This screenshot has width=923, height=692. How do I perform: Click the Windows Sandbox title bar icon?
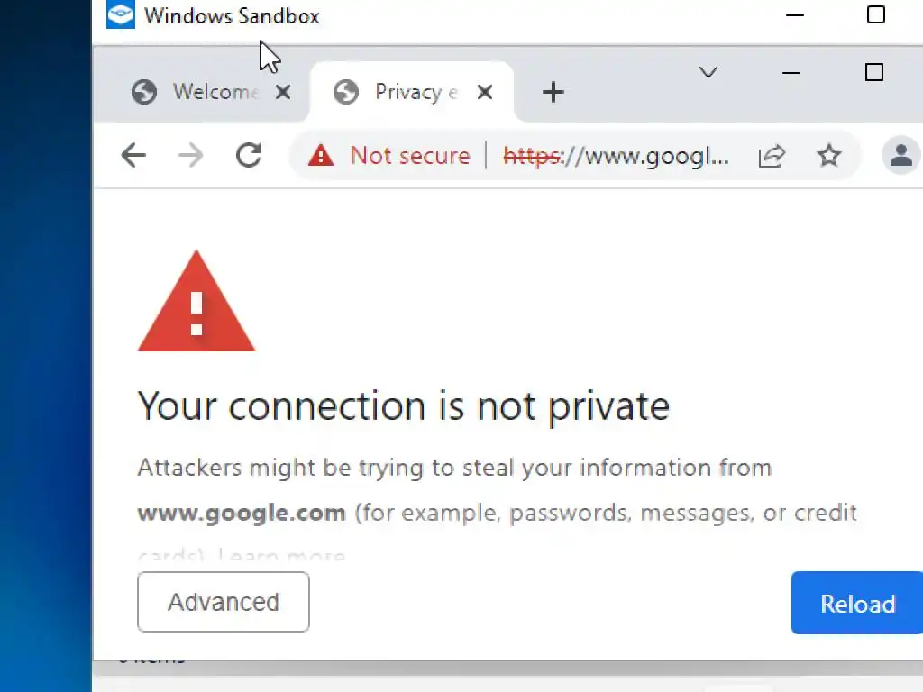(x=120, y=15)
